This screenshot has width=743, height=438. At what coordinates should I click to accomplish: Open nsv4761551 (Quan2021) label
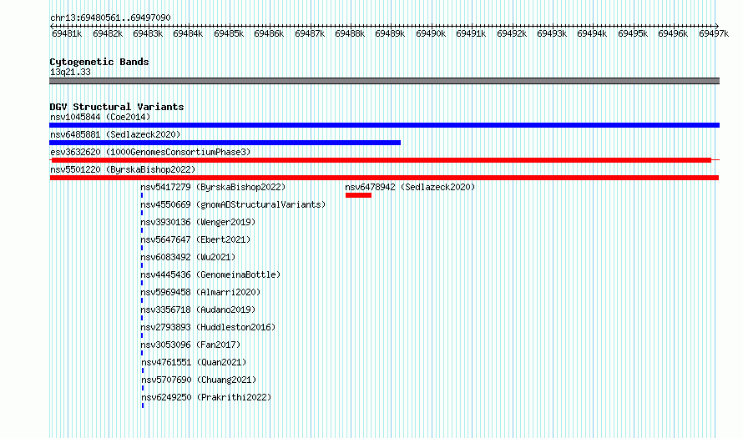[194, 362]
